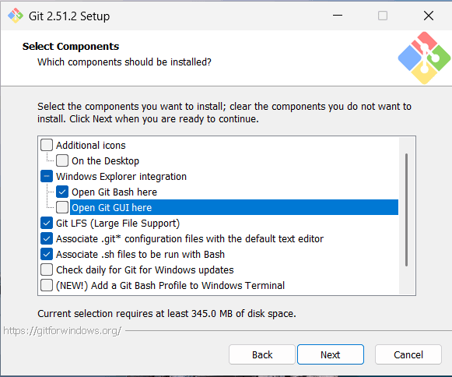Select 'Additional icons' label text
The width and height of the screenshot is (452, 377).
(x=91, y=145)
